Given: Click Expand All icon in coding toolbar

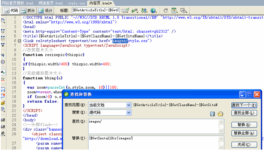Looking at the screenshot, I should pos(3,45).
